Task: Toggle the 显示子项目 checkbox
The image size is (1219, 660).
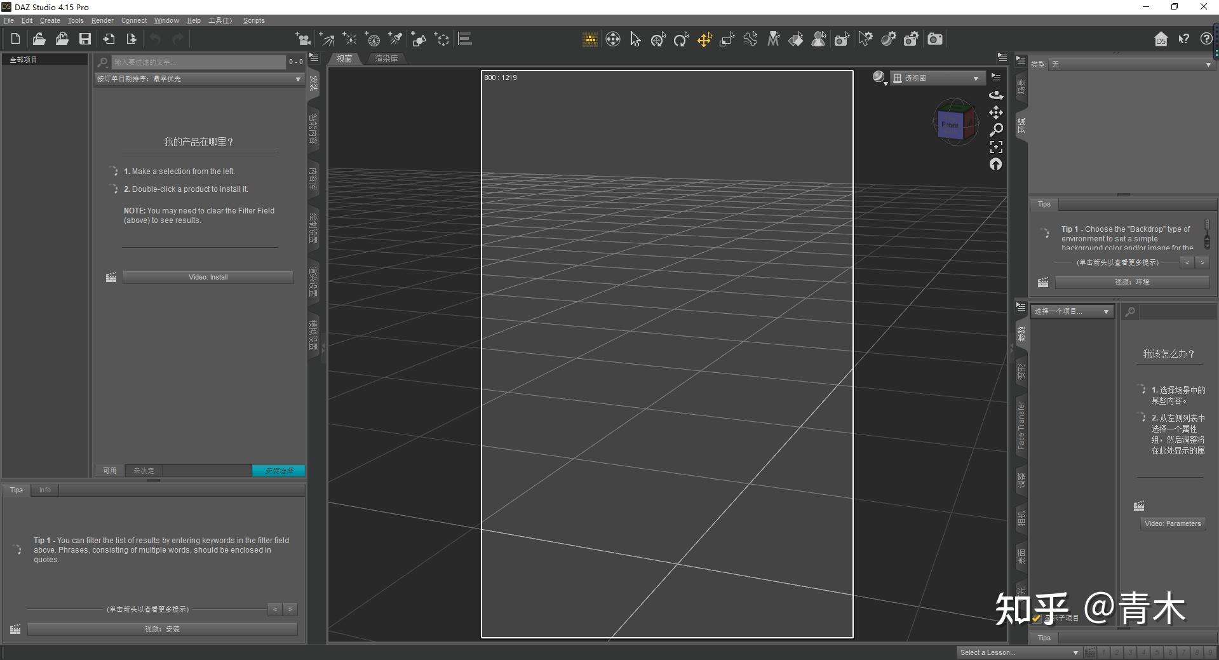Action: pyautogui.click(x=1037, y=617)
